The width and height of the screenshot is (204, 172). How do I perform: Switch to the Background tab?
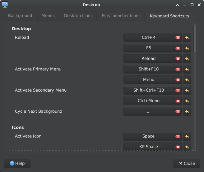click(x=20, y=16)
